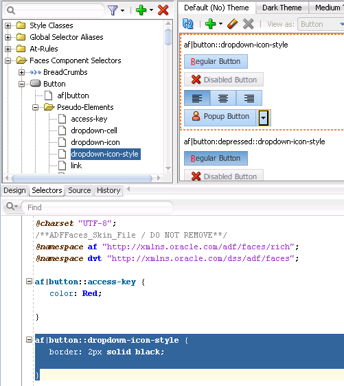344x386 pixels.
Task: Switch to Default (No) Theme tab
Action: tap(216, 8)
